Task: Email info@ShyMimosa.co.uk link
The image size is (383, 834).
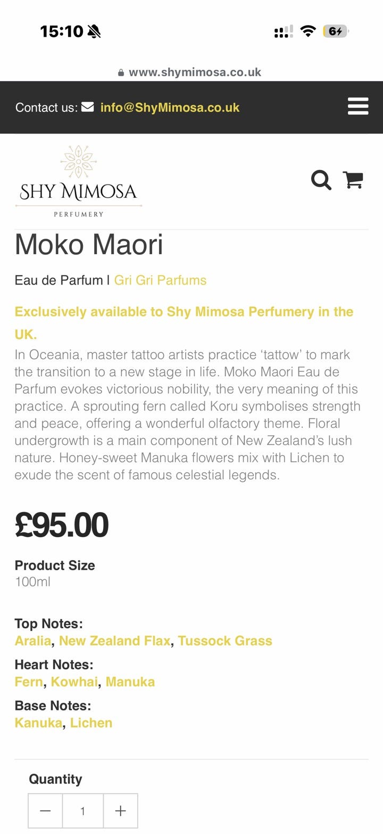Action: (170, 108)
